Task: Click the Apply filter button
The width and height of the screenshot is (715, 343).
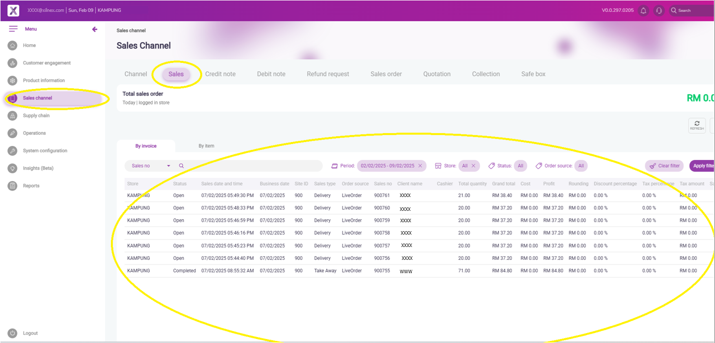Action: coord(703,166)
